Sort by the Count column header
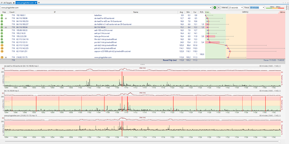Viewport: 289px width, 144px height. 12,12
